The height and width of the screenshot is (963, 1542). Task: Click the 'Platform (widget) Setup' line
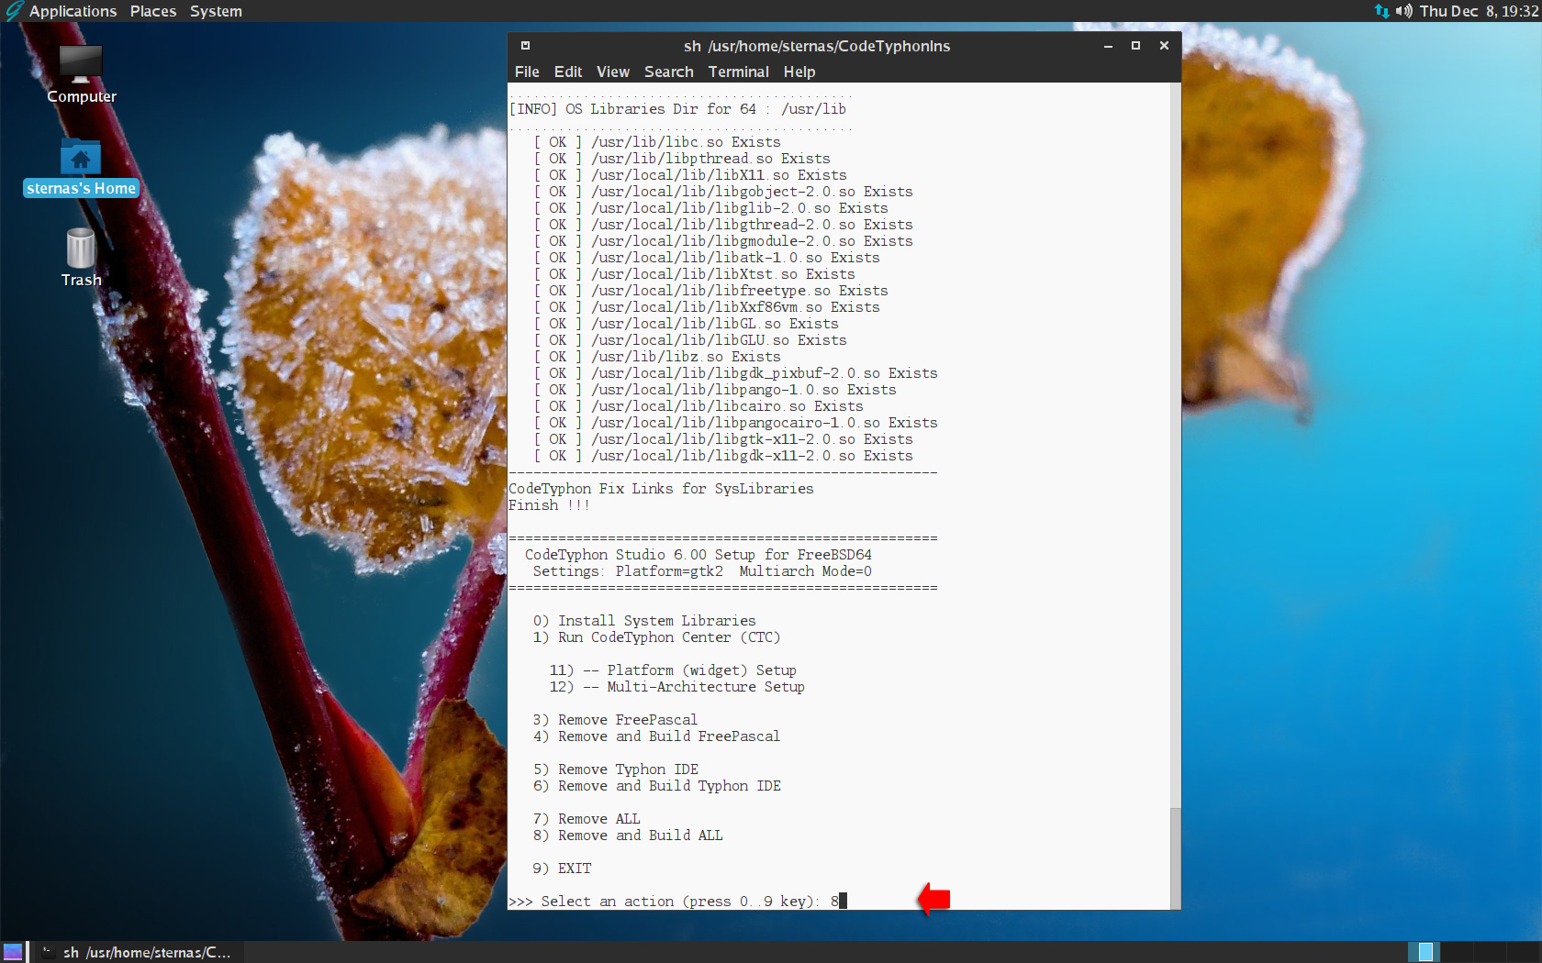click(x=673, y=670)
